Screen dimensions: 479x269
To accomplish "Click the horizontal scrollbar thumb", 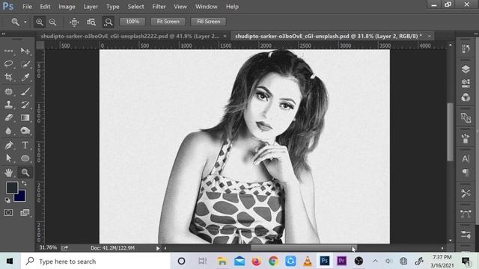I will [x=303, y=248].
